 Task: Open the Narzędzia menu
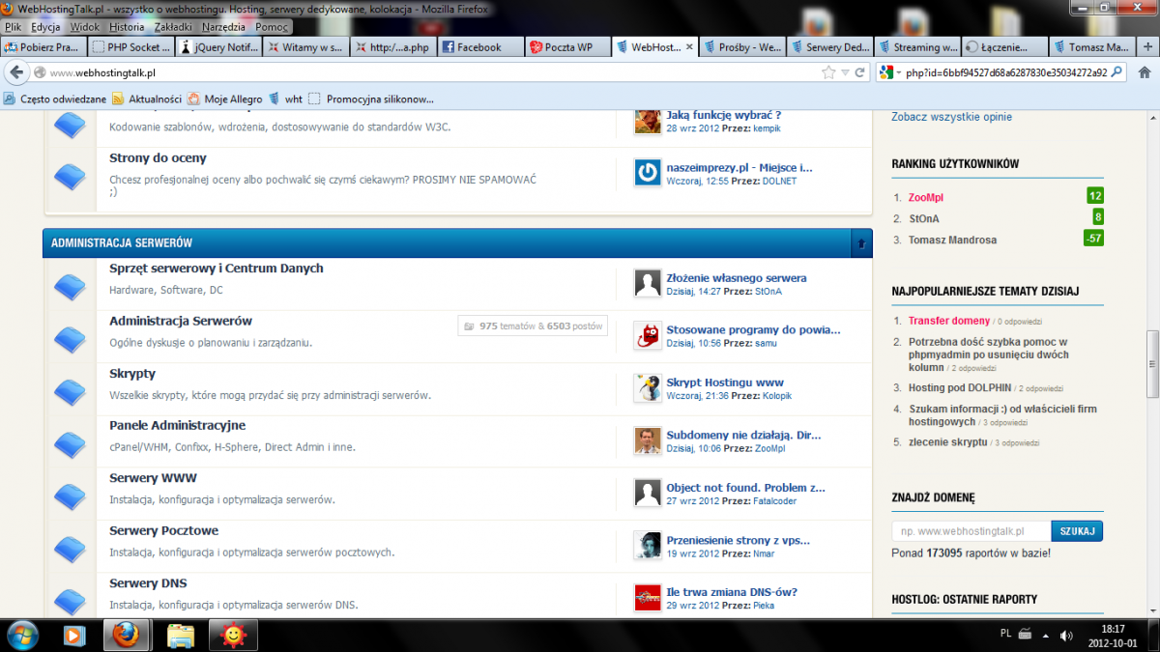[x=223, y=27]
